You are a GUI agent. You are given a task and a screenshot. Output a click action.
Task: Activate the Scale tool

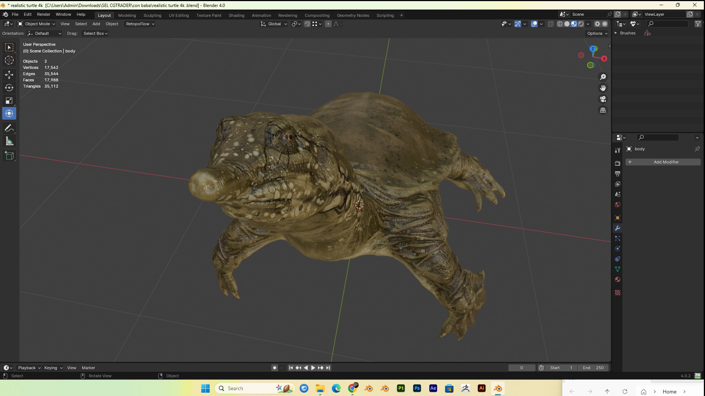tap(9, 100)
